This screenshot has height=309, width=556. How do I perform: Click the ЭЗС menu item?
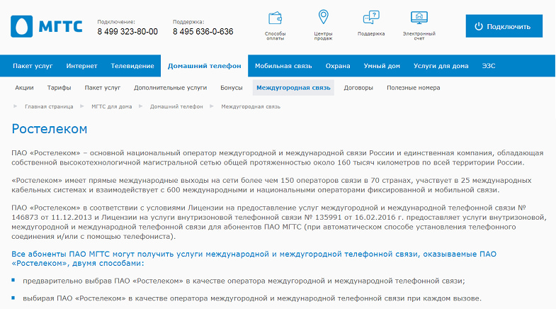(x=489, y=66)
